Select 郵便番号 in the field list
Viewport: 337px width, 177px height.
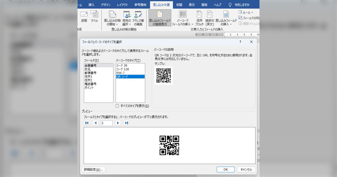(99, 73)
